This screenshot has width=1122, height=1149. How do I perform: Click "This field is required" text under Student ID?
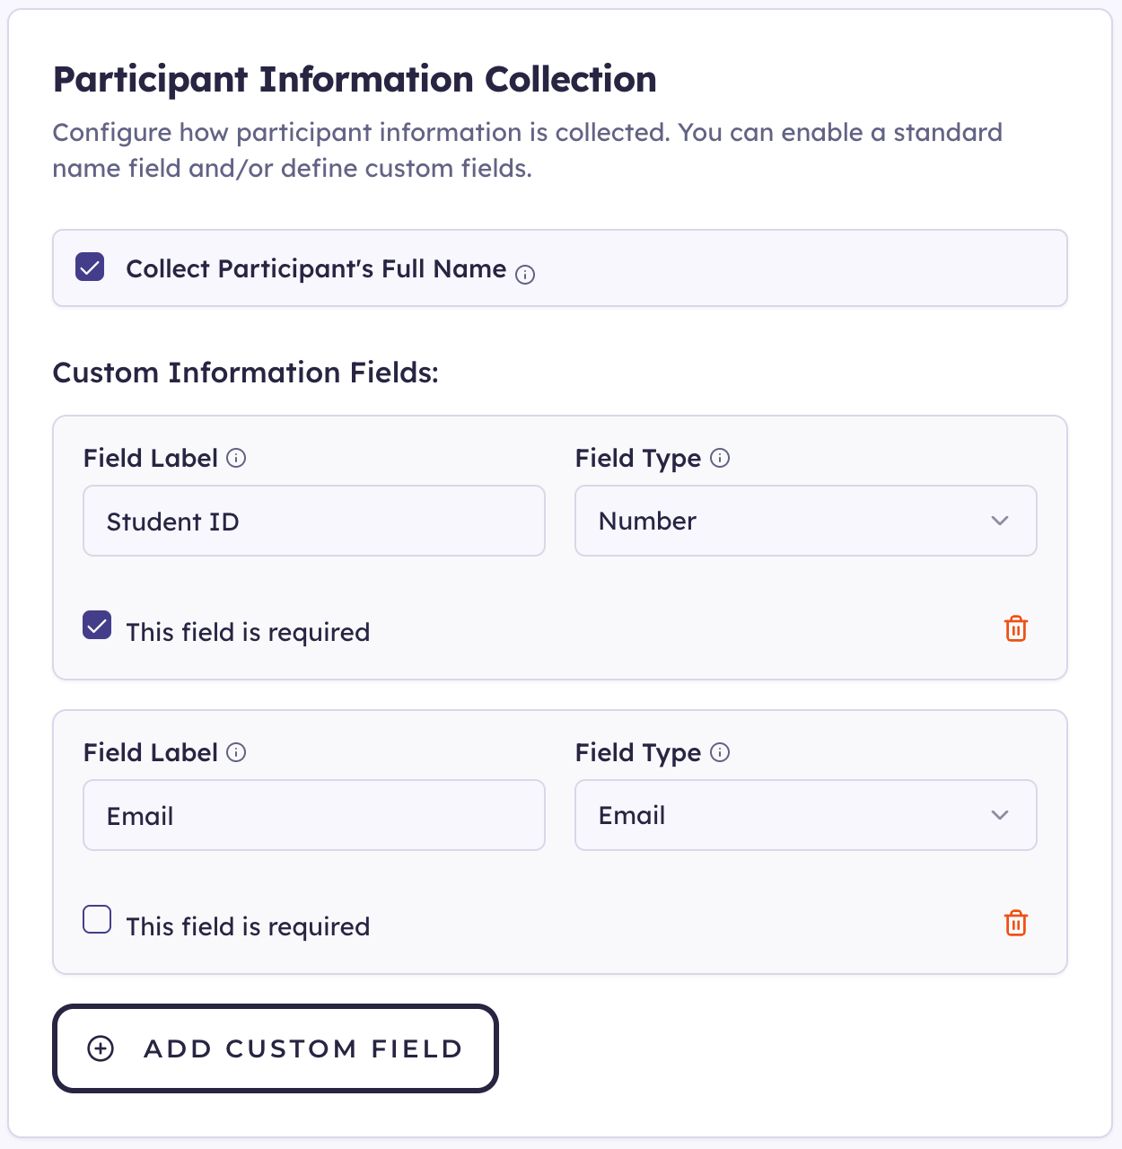pos(248,632)
